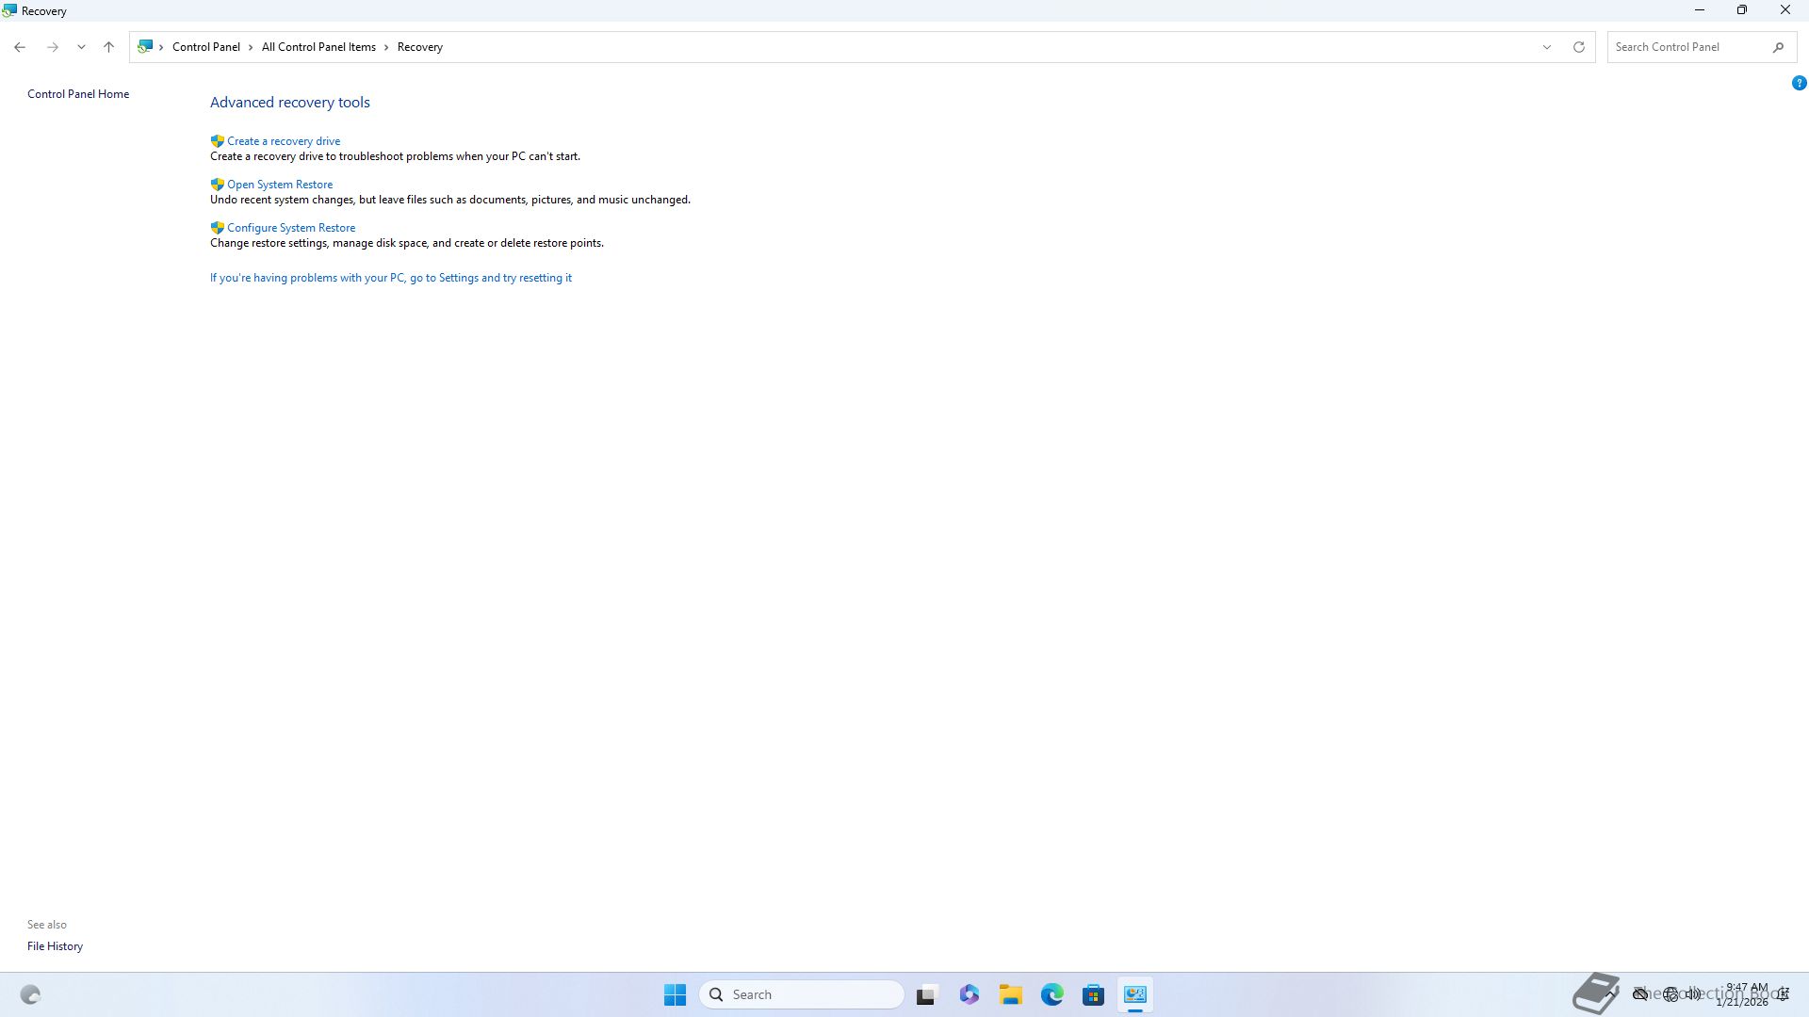Open File Explorer from taskbar
The height and width of the screenshot is (1017, 1809).
tap(1010, 994)
